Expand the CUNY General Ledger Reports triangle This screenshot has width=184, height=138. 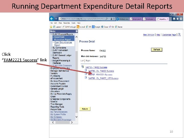click(51, 55)
